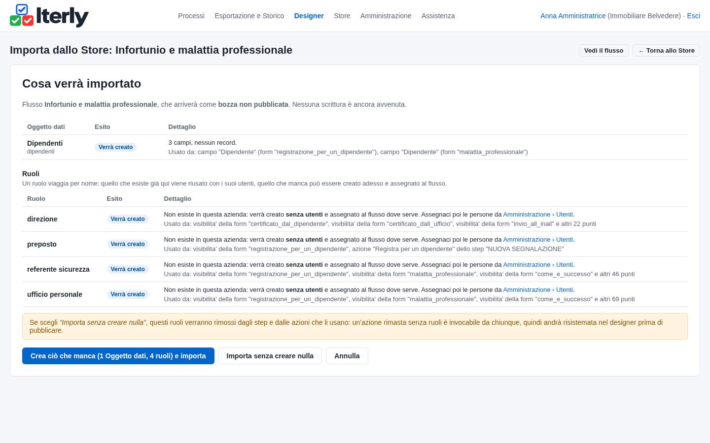Image resolution: width=710 pixels, height=443 pixels.
Task: Click the Cosa verrà importato heading
Action: pos(82,84)
